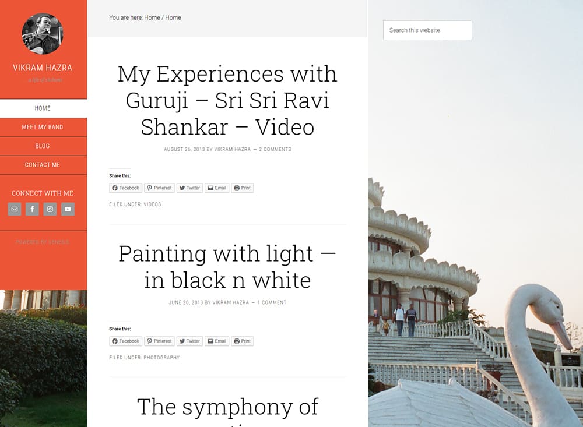Share the Guruji video post on Facebook
Viewport: 583px width, 427px height.
[x=126, y=188]
